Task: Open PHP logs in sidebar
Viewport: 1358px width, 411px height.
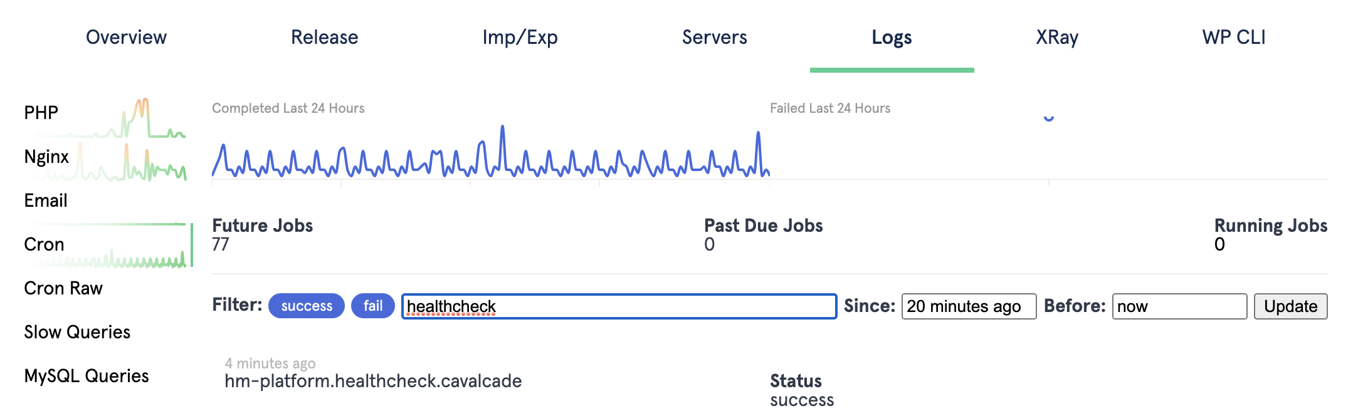Action: pyautogui.click(x=41, y=113)
